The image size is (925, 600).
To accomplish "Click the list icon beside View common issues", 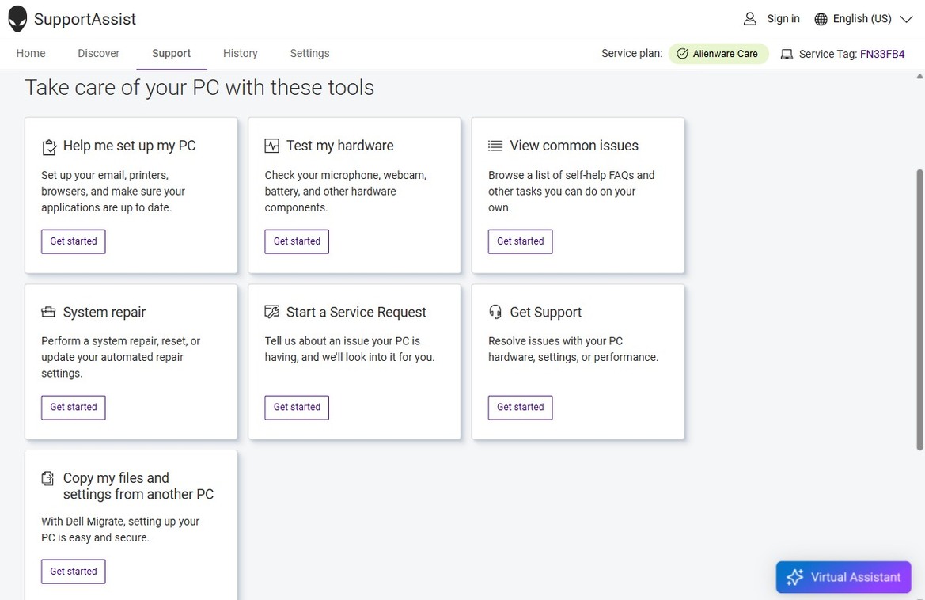I will 495,146.
